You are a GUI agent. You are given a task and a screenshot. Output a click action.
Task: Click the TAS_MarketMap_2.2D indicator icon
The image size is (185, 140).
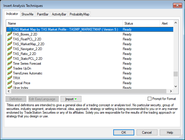click(10, 44)
